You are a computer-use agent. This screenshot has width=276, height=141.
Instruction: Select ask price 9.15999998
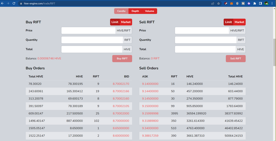click(150, 114)
